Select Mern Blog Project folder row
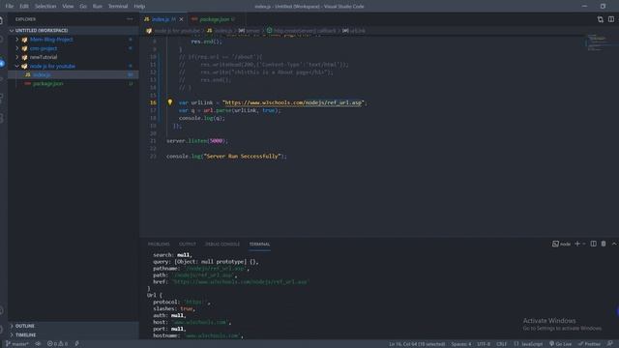Viewport: 619px width, 348px height. (74, 40)
